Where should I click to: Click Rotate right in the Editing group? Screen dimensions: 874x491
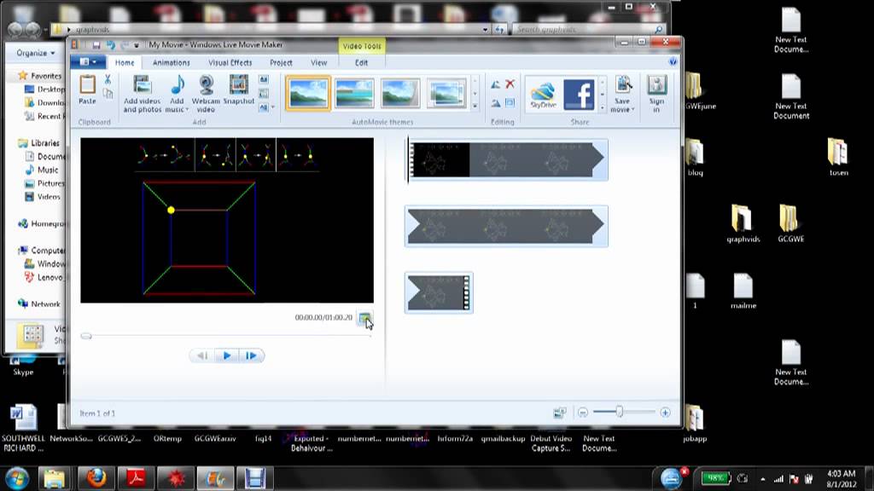click(496, 103)
